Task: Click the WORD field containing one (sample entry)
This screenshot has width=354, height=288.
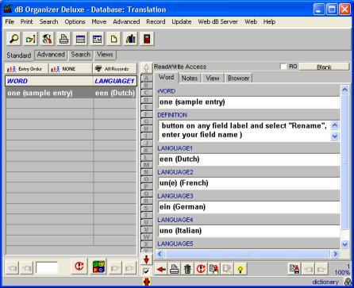Action: point(248,102)
